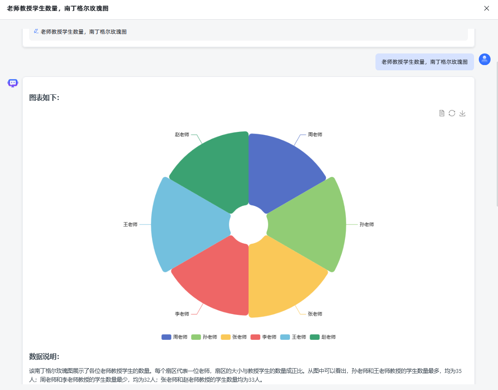Click the pencil icon beside the prompt text
498x390 pixels.
click(36, 31)
